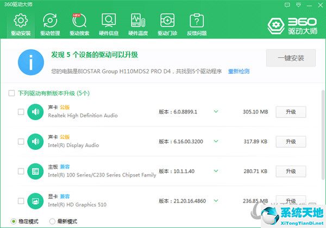Screen dimensions: 326x228
Task: Open the feedback chat icon in title bar
Action: [287, 5]
